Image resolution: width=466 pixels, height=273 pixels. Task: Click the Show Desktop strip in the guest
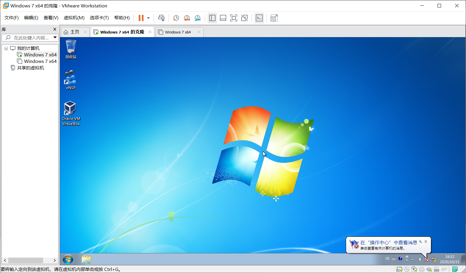pos(463,259)
